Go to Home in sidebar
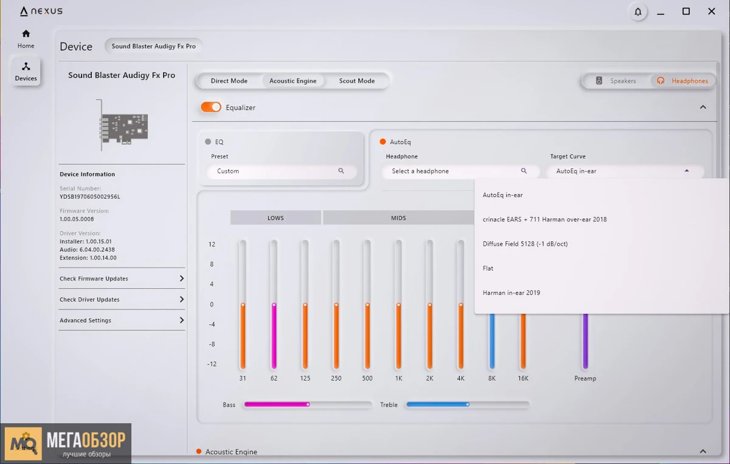This screenshot has width=730, height=464. (x=26, y=39)
